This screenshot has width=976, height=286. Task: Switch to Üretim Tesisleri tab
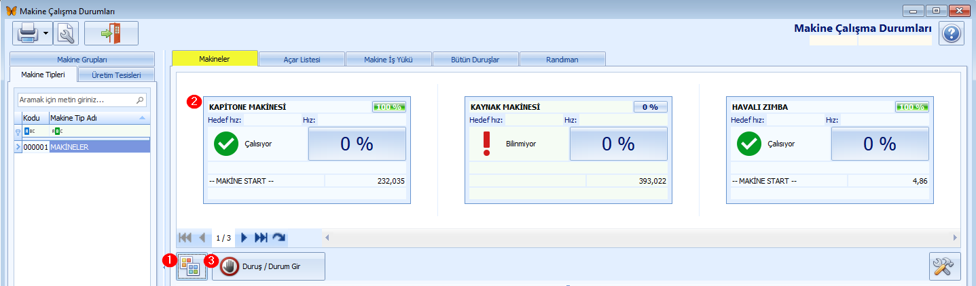115,75
